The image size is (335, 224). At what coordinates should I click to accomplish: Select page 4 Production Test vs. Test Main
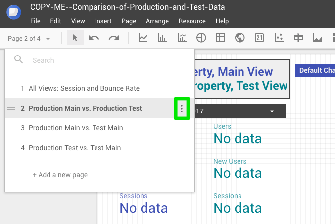99,148
